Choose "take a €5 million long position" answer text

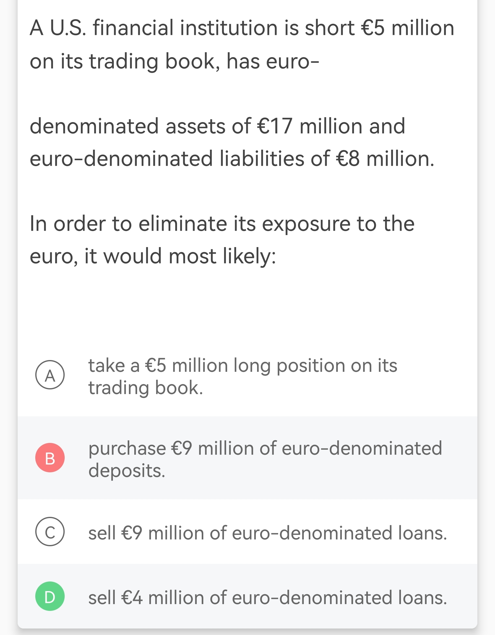click(x=243, y=366)
